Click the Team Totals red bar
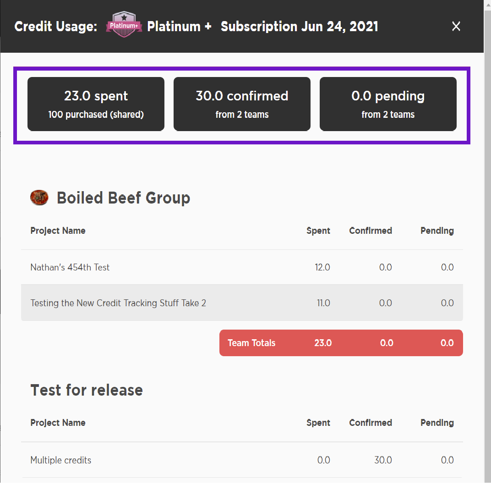The width and height of the screenshot is (491, 485). coord(341,343)
